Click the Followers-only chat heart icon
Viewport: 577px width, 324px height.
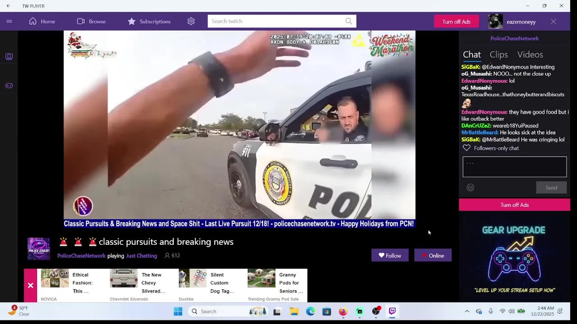click(x=467, y=148)
